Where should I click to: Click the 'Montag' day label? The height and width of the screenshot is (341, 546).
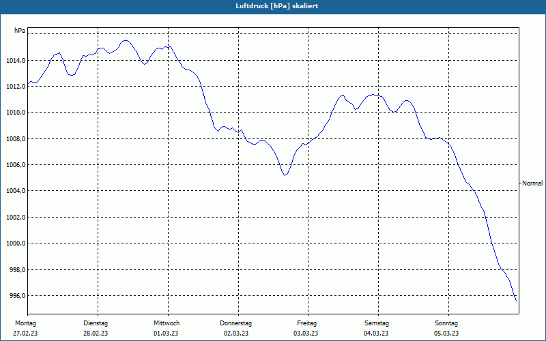pos(25,323)
